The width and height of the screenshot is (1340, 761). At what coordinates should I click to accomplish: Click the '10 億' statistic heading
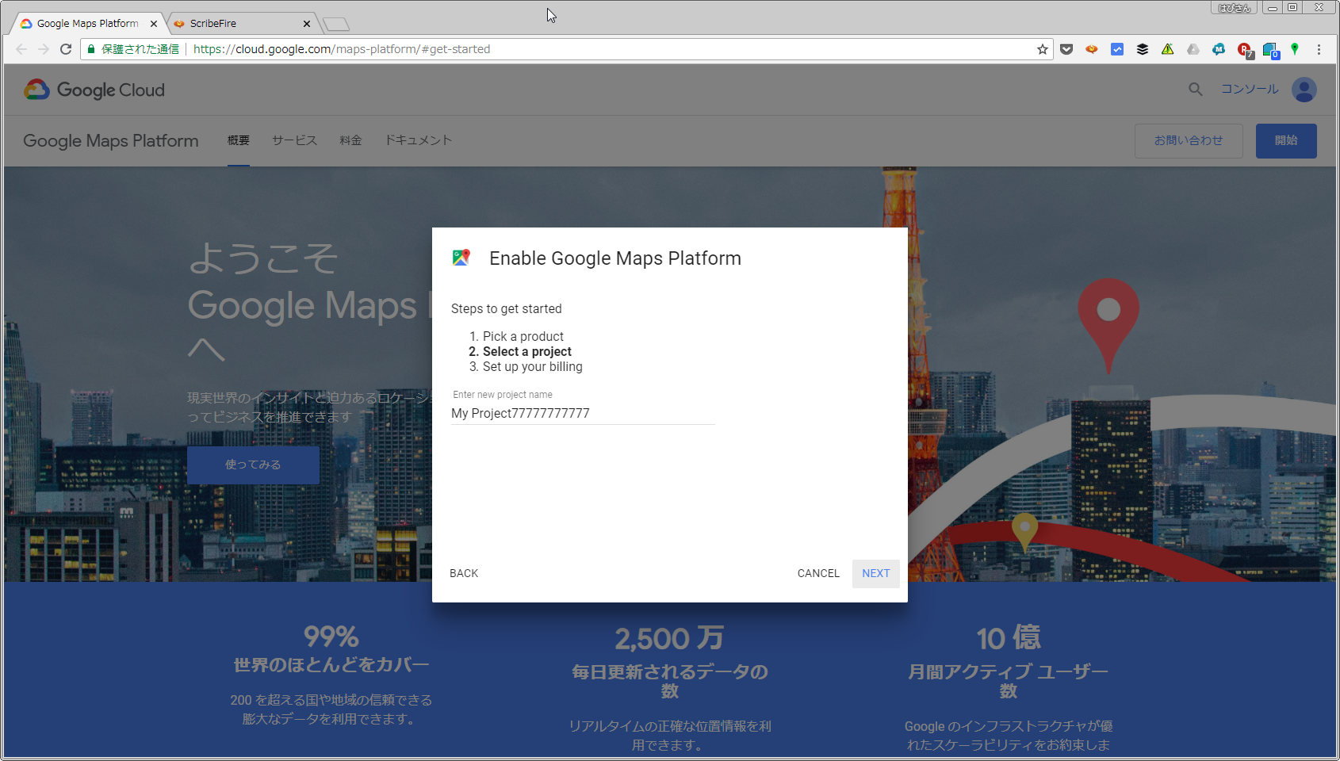[1009, 638]
